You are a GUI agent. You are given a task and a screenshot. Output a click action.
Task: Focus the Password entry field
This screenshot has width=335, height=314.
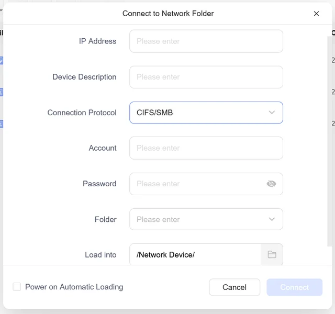(x=196, y=184)
